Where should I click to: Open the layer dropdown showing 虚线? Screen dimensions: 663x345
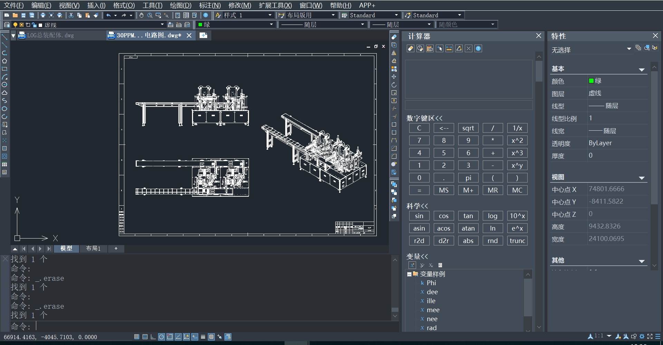[x=162, y=25]
